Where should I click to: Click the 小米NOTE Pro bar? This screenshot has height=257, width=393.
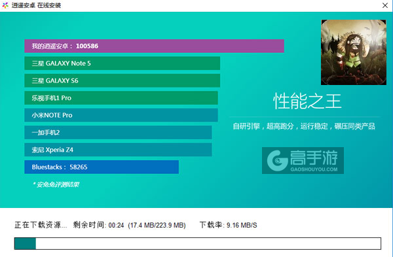(x=121, y=115)
